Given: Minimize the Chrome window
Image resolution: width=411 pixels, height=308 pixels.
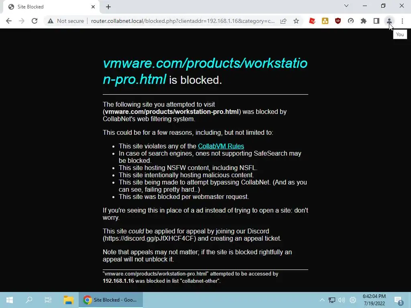Looking at the screenshot, I should coord(365,6).
